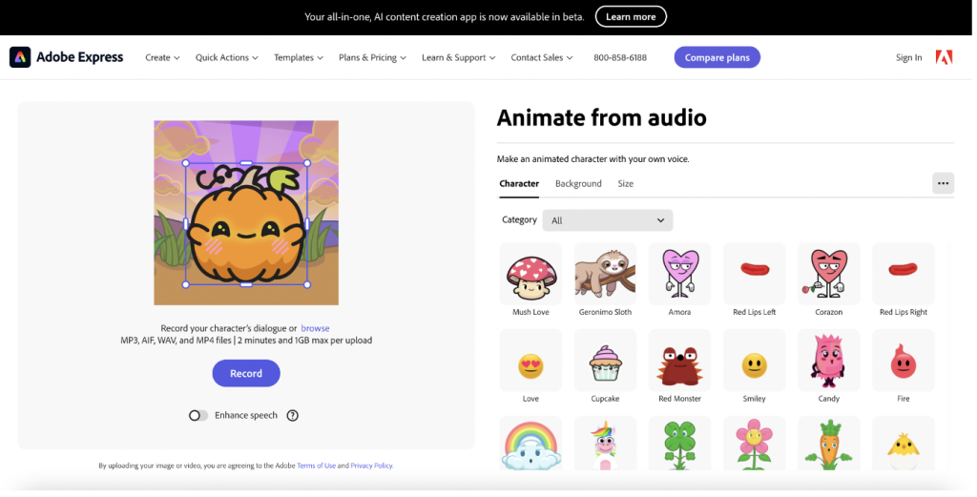
Task: Click the Adobe Express logo icon
Action: pyautogui.click(x=20, y=57)
